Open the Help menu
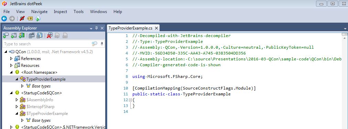 click(x=118, y=12)
